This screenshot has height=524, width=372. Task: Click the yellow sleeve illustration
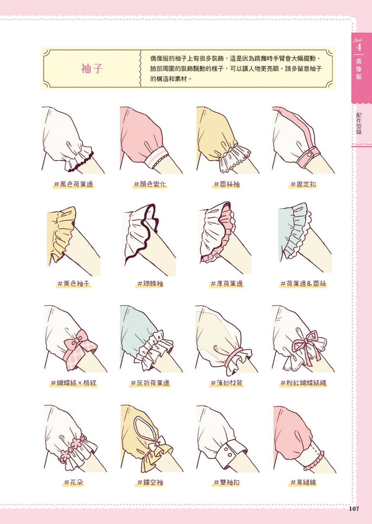pos(73,241)
